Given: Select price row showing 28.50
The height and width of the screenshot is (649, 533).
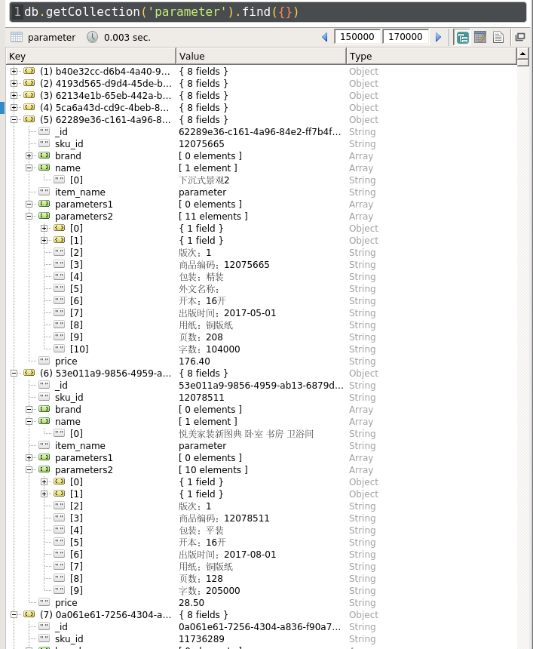Looking at the screenshot, I should tap(262, 603).
